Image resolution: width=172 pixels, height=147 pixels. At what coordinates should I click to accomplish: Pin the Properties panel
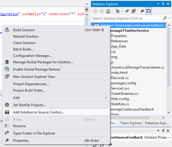pyautogui.click(x=163, y=131)
